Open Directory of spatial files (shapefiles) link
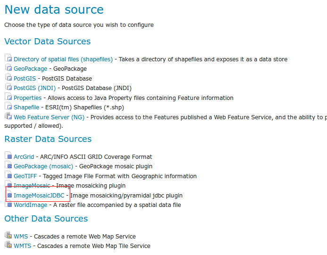 coord(63,59)
